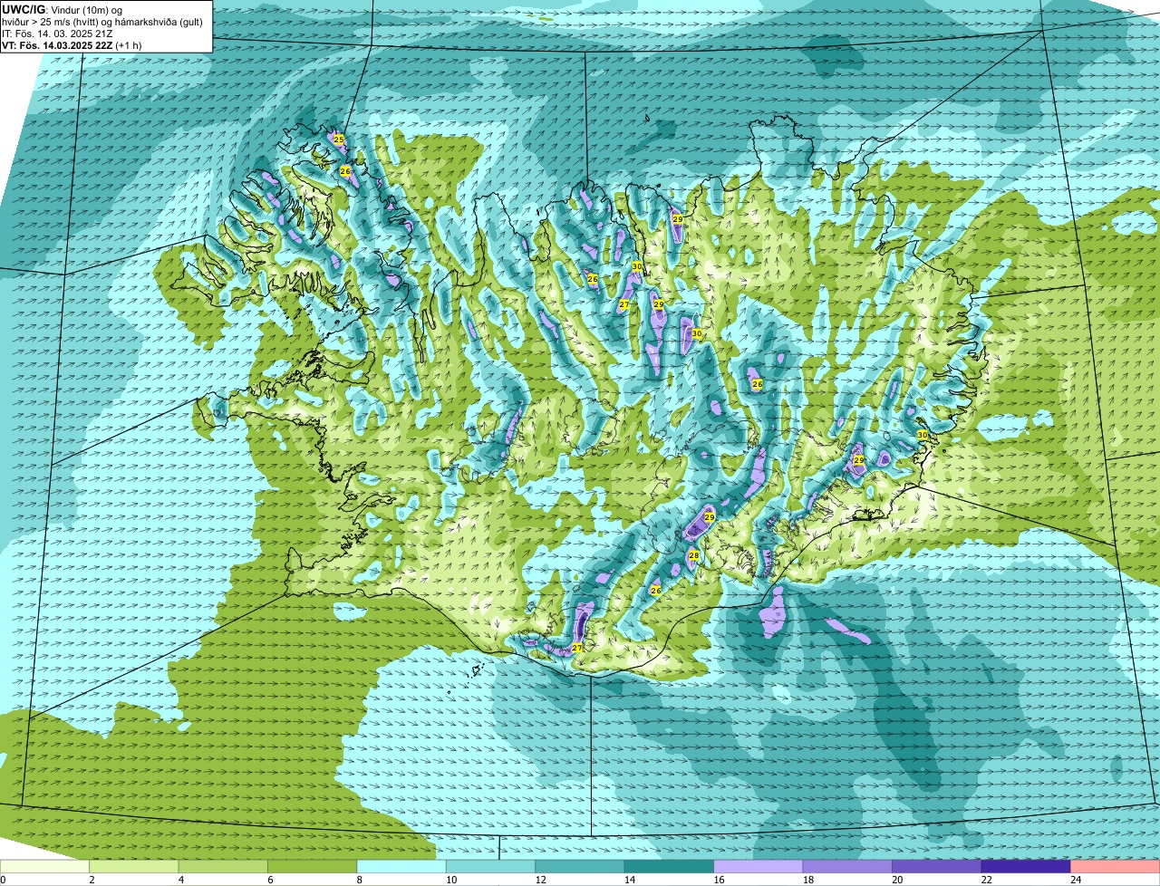
Task: Click the 14–16 m/s dark teal legend swatch
Action: (x=670, y=867)
